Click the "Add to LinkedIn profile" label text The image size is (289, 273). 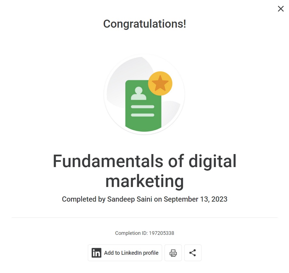[x=131, y=253]
